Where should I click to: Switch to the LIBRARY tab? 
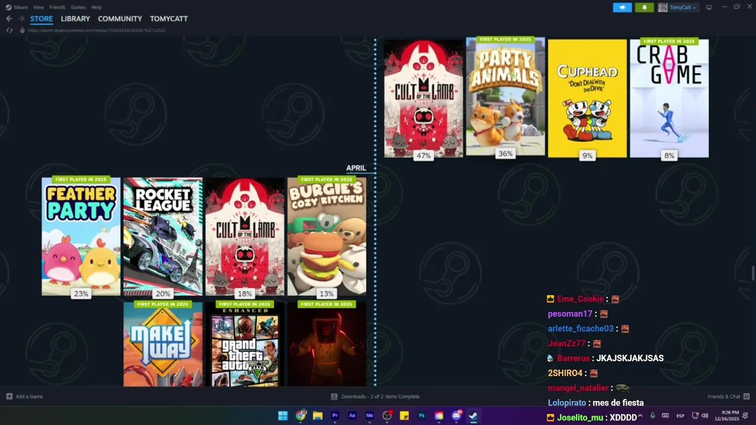(x=76, y=19)
